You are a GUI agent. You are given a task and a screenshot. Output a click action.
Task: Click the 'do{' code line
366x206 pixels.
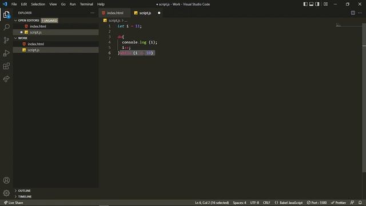[x=121, y=37]
